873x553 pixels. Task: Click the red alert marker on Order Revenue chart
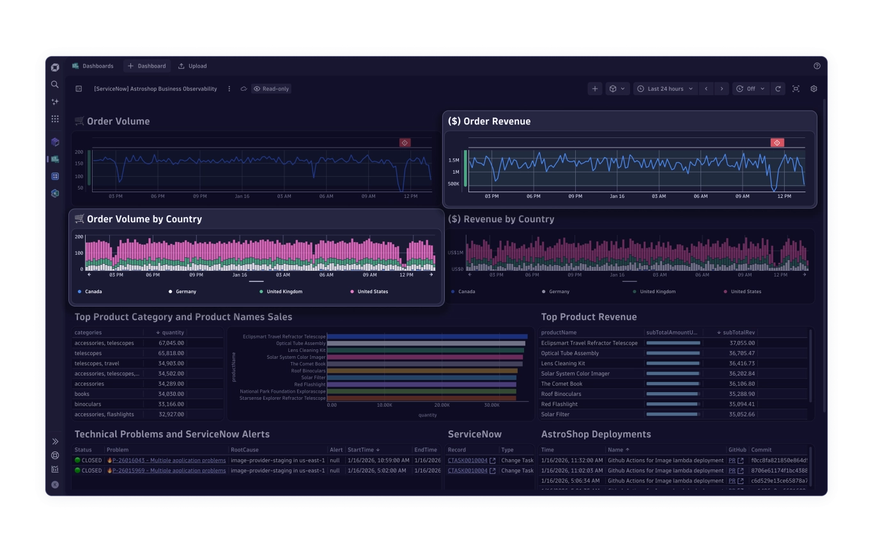coord(776,142)
